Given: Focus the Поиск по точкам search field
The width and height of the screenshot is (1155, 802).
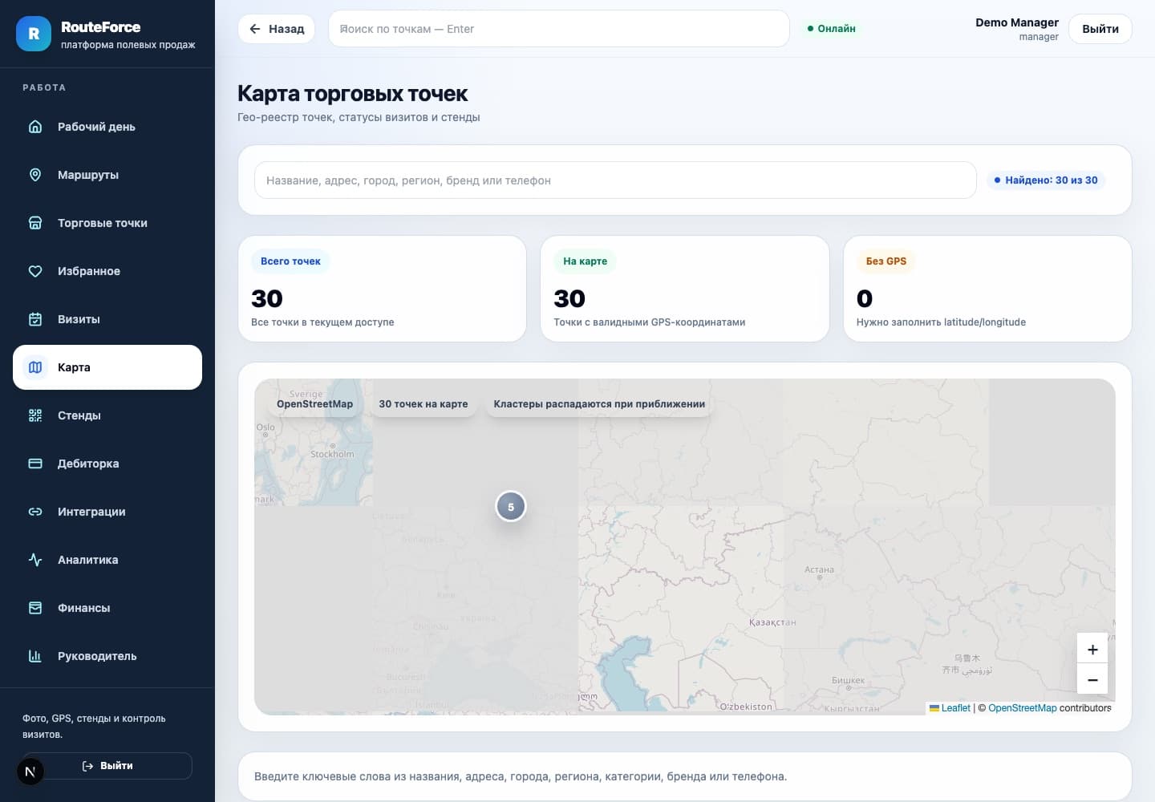Looking at the screenshot, I should [x=559, y=29].
